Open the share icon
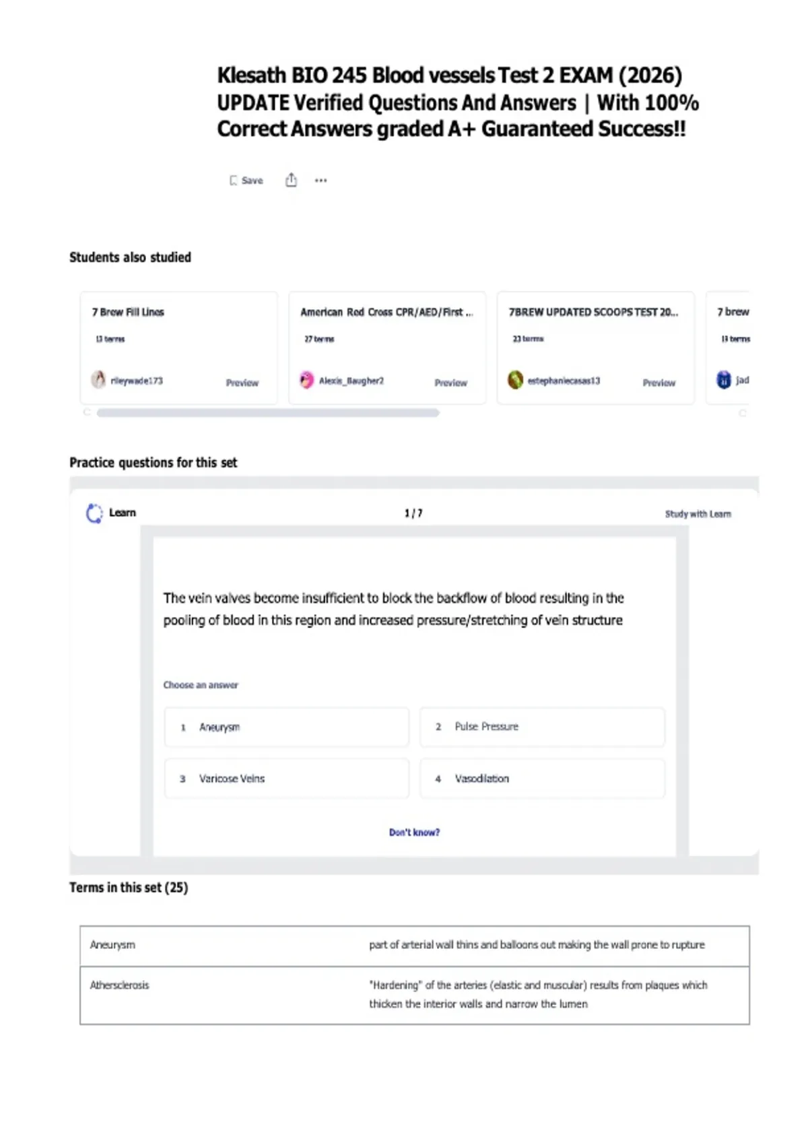Viewport: 808px width, 1145px height. (x=291, y=180)
